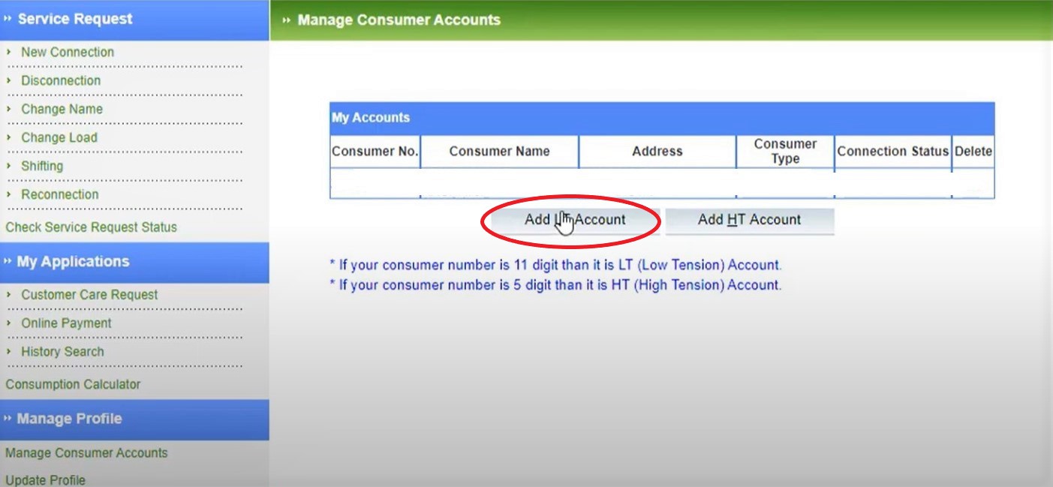Open the New Connection link
The height and width of the screenshot is (487, 1053).
click(68, 53)
